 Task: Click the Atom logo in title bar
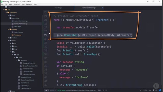click(x=2, y=2)
